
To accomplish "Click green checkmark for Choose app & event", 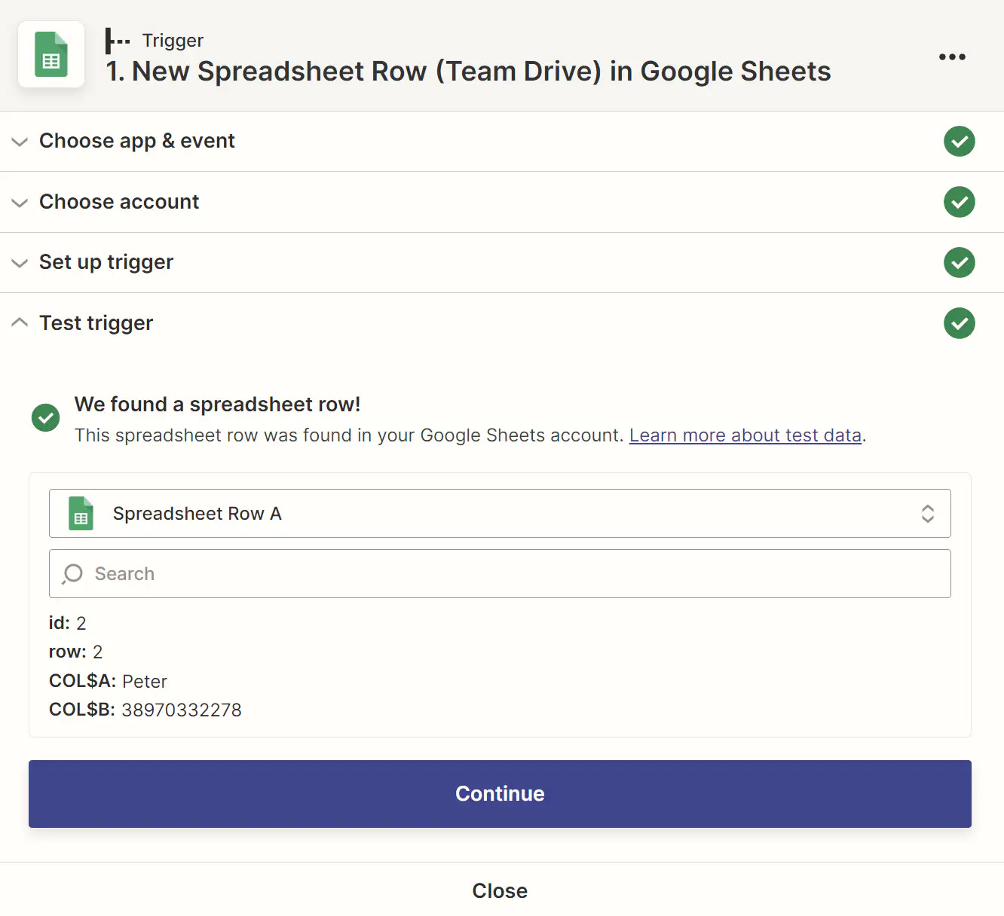I will pyautogui.click(x=959, y=141).
